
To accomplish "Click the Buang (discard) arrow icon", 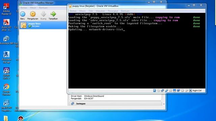I will click(x=43, y=14).
